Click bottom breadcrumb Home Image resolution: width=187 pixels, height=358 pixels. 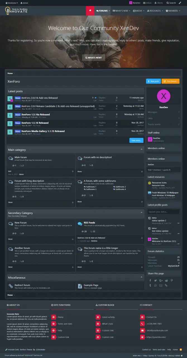click(x=10, y=295)
